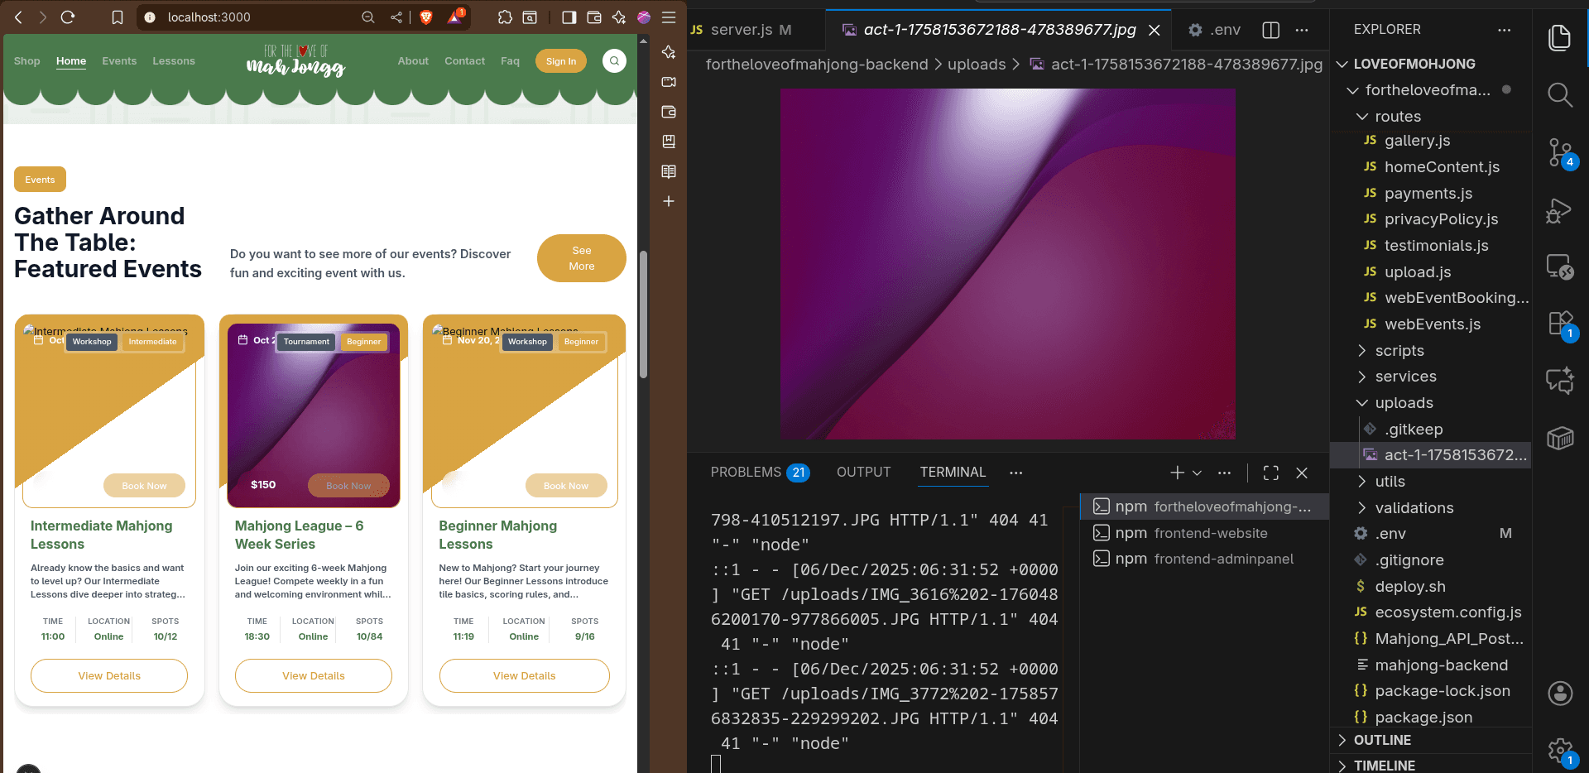The width and height of the screenshot is (1589, 773).
Task: Reload the browser page
Action: (68, 17)
